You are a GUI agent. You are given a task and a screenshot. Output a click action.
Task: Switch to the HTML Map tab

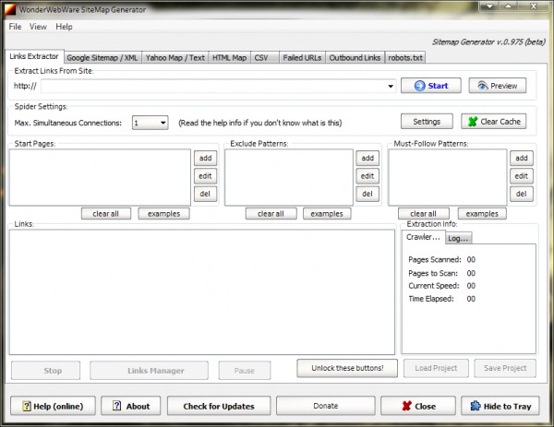click(x=229, y=58)
